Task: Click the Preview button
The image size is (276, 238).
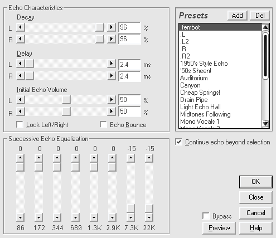Action: 219,228
